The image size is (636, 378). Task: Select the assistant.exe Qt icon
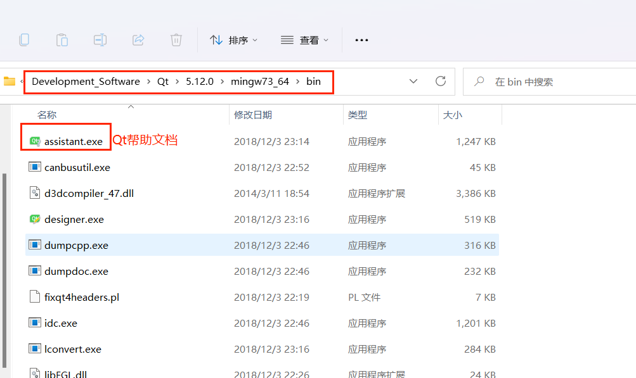coord(35,141)
